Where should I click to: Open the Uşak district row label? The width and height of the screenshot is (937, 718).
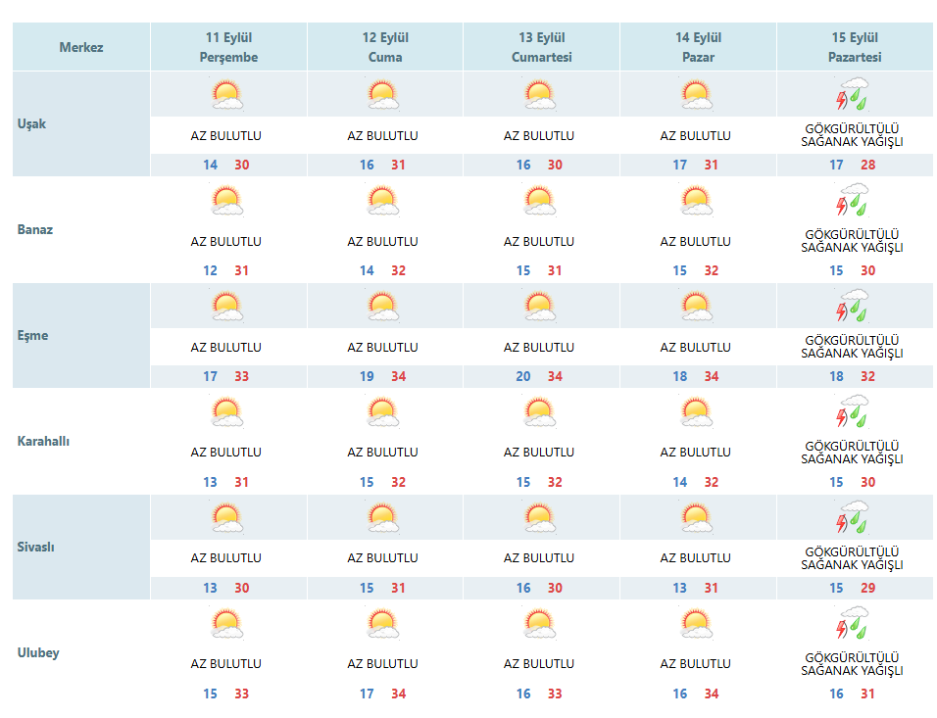click(x=31, y=124)
